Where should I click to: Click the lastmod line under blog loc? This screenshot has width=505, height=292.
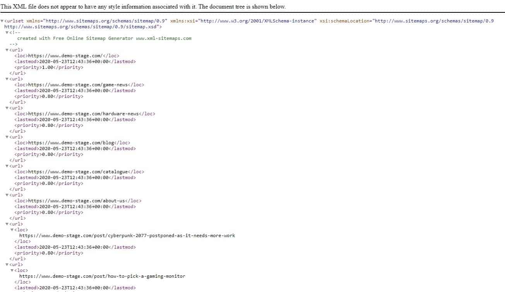click(x=75, y=149)
